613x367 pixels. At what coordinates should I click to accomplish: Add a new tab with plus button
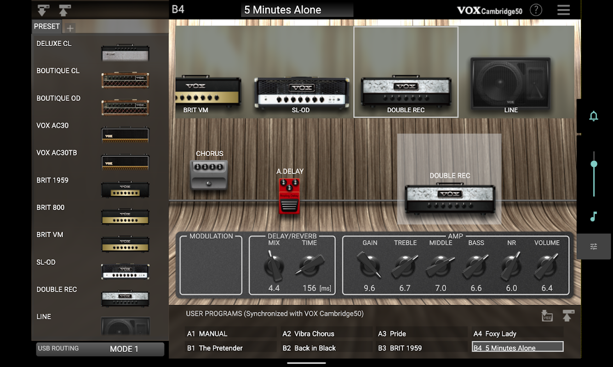(x=70, y=28)
